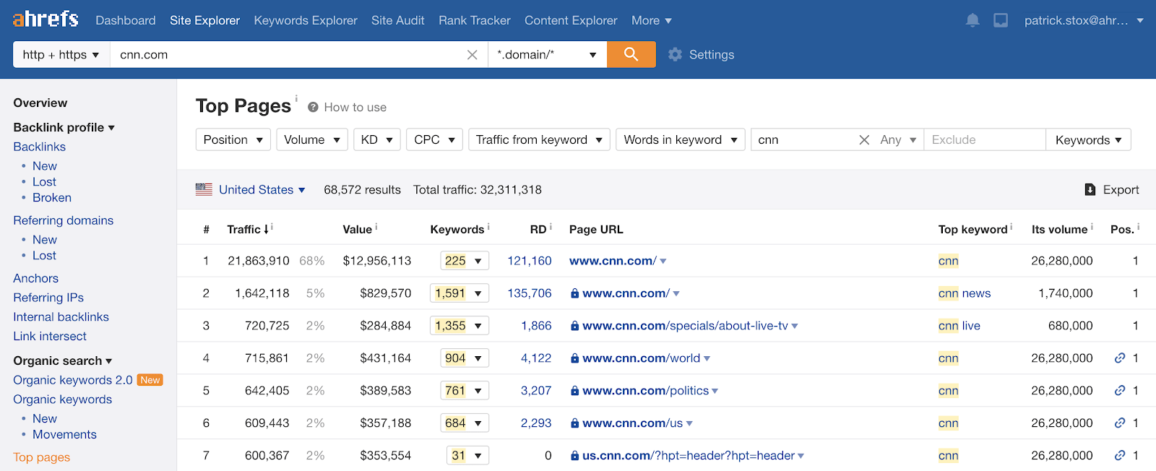This screenshot has width=1156, height=471.
Task: Sort by the Traffic column header
Action: point(243,230)
